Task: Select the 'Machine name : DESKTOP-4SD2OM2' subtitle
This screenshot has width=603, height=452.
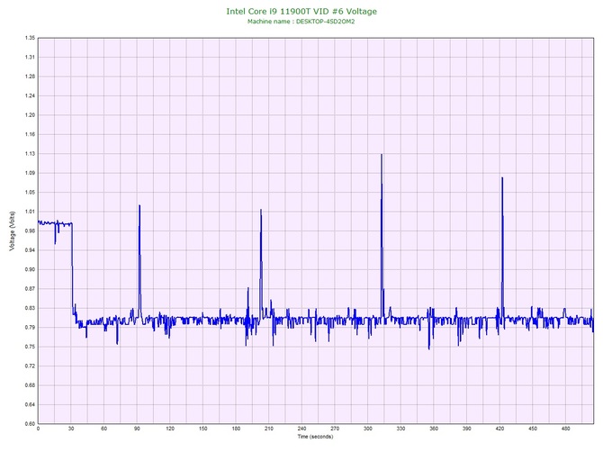Action: pyautogui.click(x=301, y=22)
